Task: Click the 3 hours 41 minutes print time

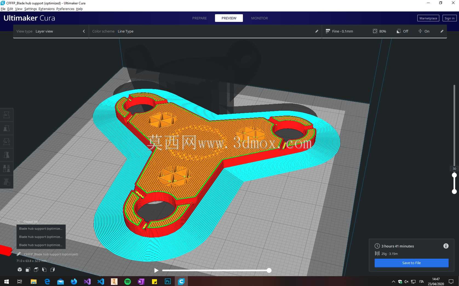Action: pos(397,246)
